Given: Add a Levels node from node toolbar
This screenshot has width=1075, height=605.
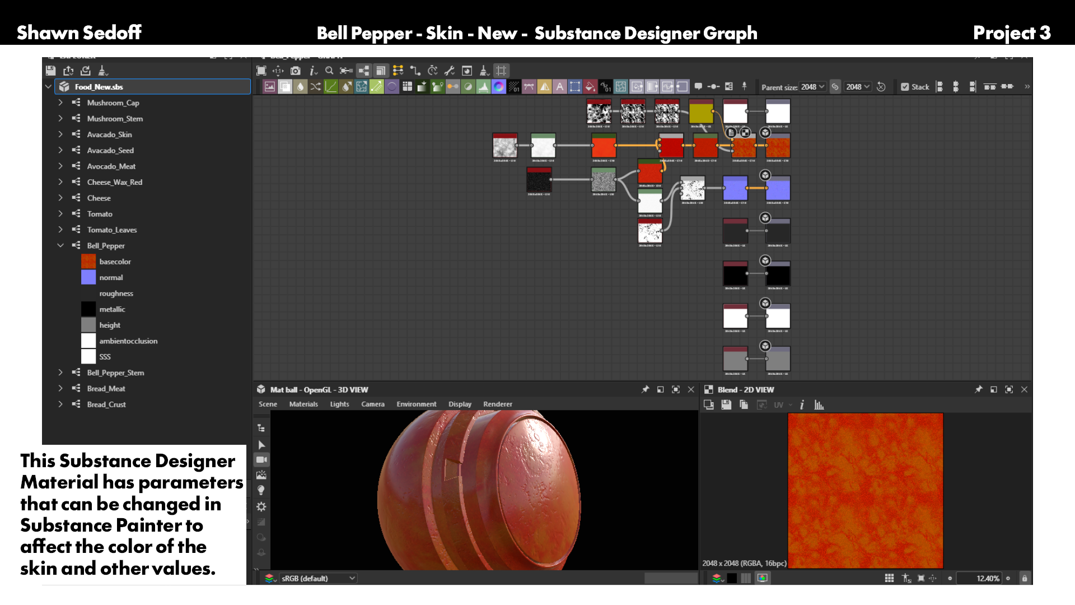Looking at the screenshot, I should pos(483,87).
